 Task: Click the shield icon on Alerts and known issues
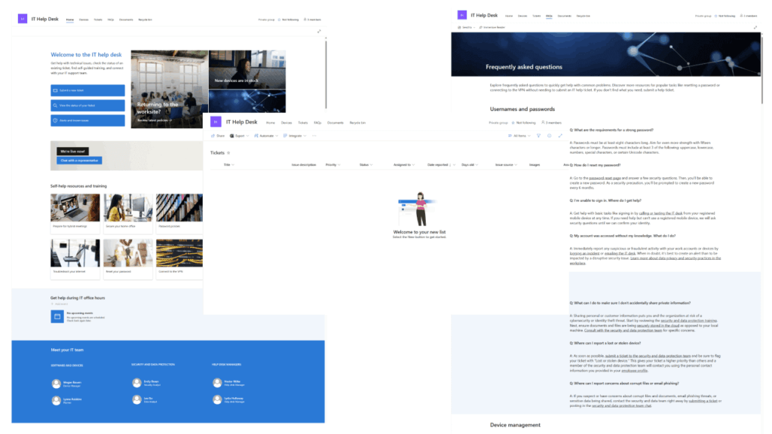55,120
